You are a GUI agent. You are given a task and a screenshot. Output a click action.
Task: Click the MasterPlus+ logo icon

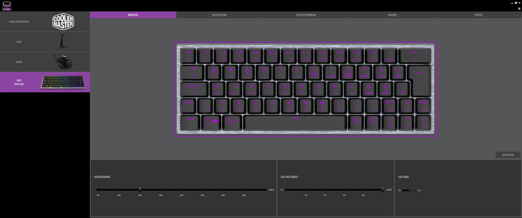[7, 6]
